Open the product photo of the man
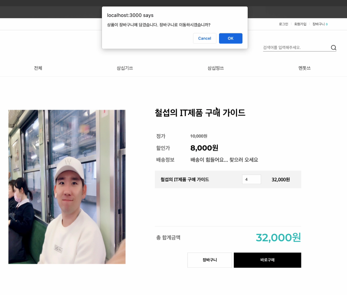This screenshot has width=347, height=295. [x=67, y=187]
